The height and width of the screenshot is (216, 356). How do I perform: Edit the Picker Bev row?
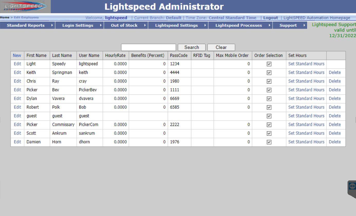point(17,90)
